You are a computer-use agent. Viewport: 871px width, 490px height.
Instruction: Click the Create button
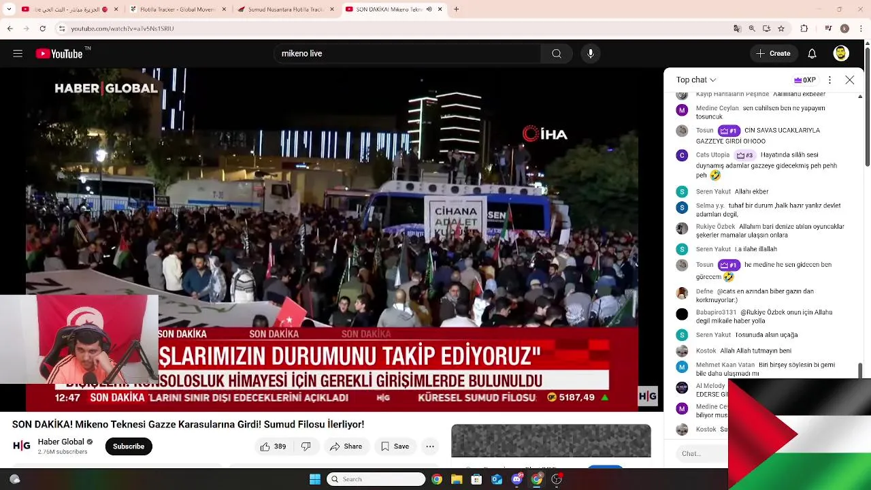point(772,54)
